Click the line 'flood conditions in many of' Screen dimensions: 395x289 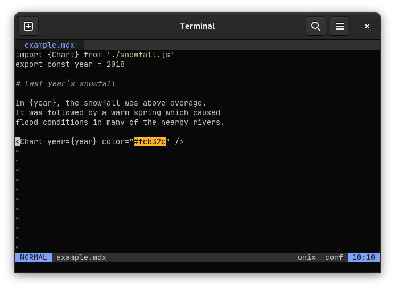(x=120, y=123)
